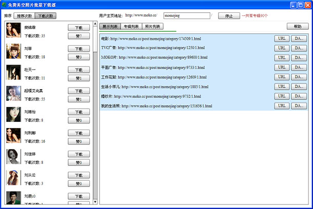Click the user-list scrollbar down arrow
313x209 pixels.
pos(95,202)
